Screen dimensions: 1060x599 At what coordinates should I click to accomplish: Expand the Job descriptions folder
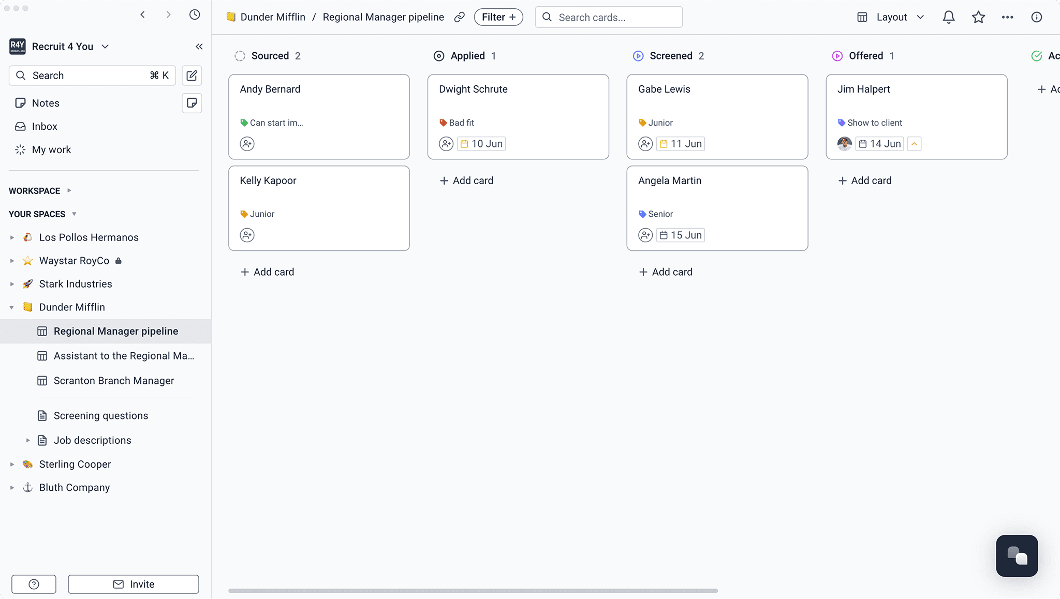[28, 440]
